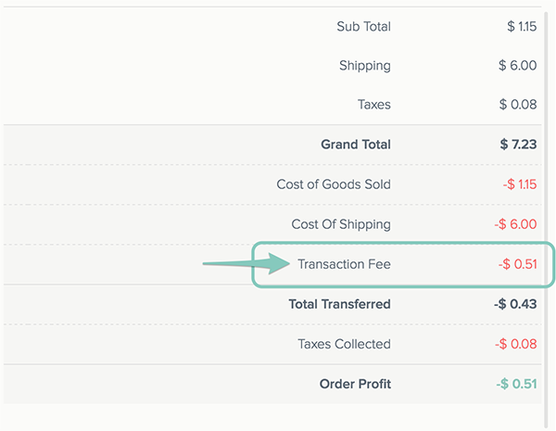Click the Total Transferred label
Screen dimensions: 556x431
pyautogui.click(x=339, y=304)
